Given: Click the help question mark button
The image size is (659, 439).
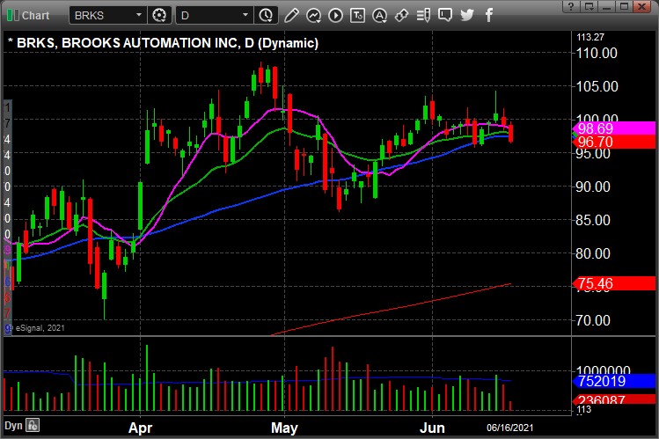Looking at the screenshot, I should (570, 6).
